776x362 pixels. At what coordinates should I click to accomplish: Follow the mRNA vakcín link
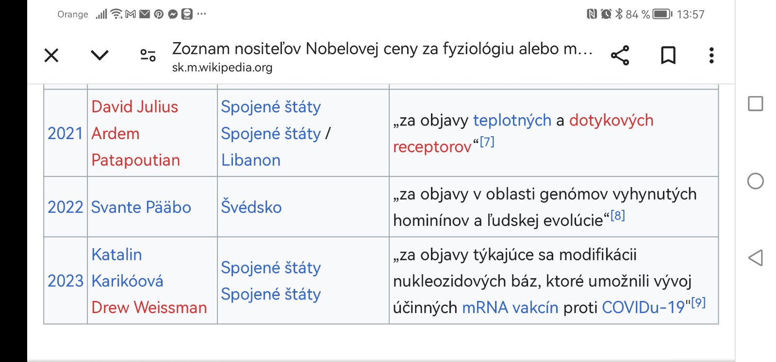point(509,307)
